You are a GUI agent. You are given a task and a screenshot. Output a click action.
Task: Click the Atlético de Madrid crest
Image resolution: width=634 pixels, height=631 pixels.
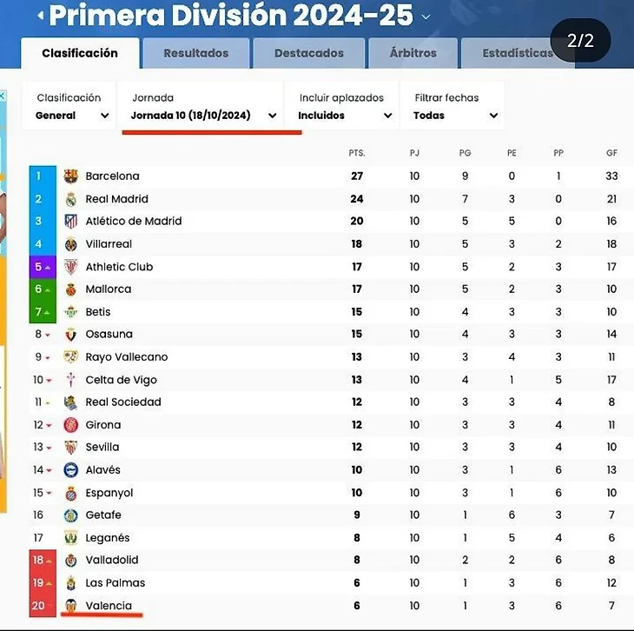(71, 222)
